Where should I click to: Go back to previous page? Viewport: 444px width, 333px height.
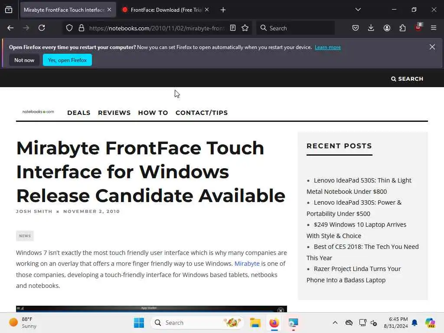10,28
